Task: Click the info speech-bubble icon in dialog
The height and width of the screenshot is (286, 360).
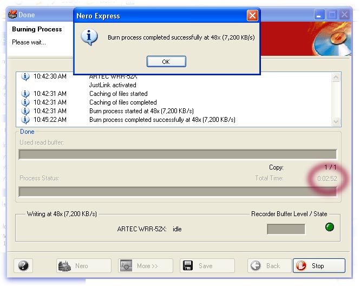Action: (x=89, y=37)
